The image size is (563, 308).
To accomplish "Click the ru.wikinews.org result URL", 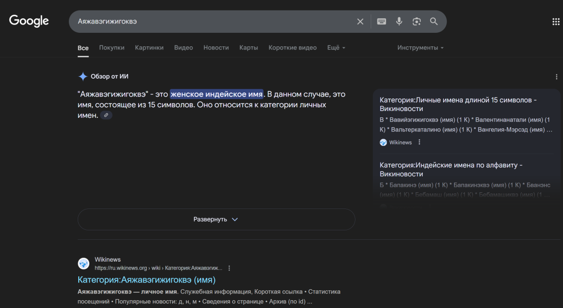I will (x=158, y=268).
